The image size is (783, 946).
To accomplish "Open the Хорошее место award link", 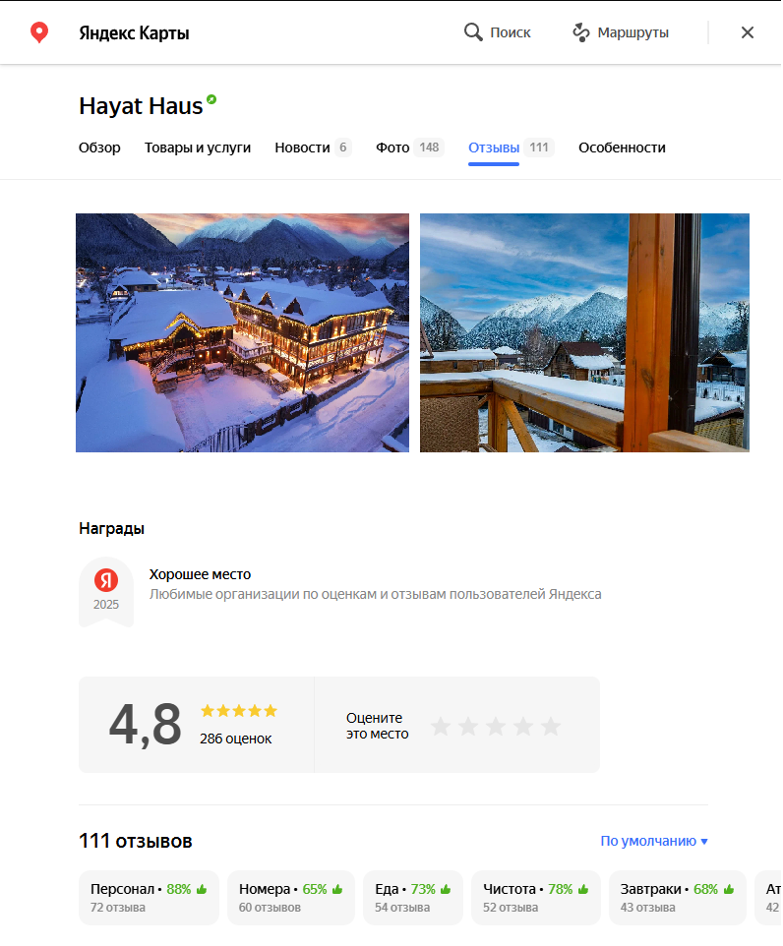I will coord(200,574).
